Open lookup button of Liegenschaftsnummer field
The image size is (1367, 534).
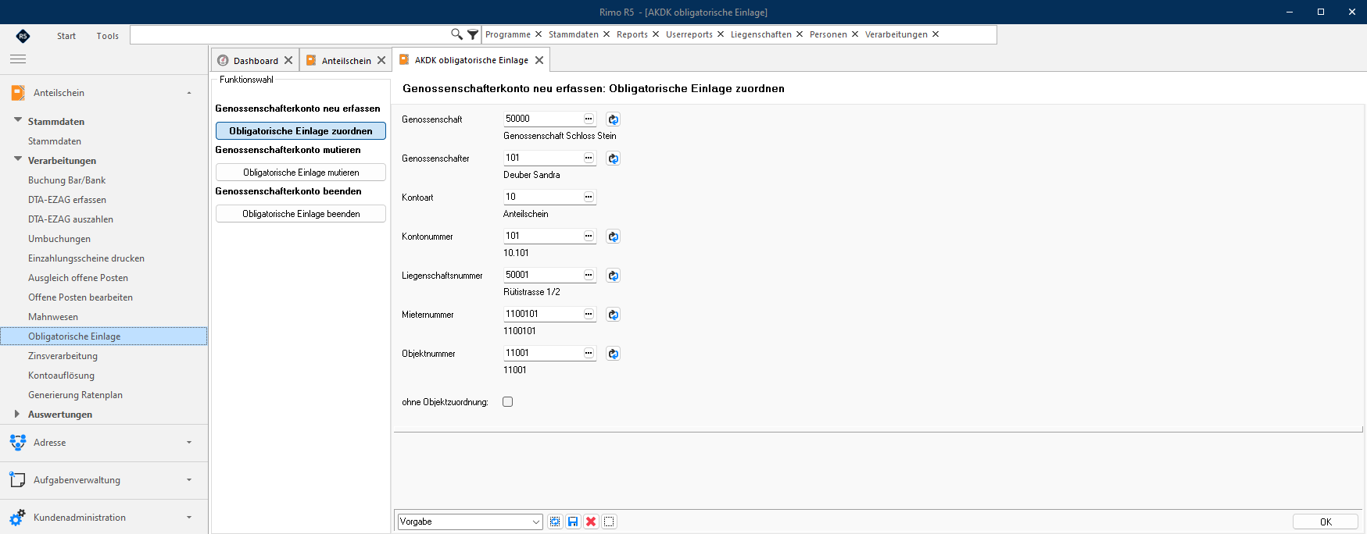click(x=589, y=275)
